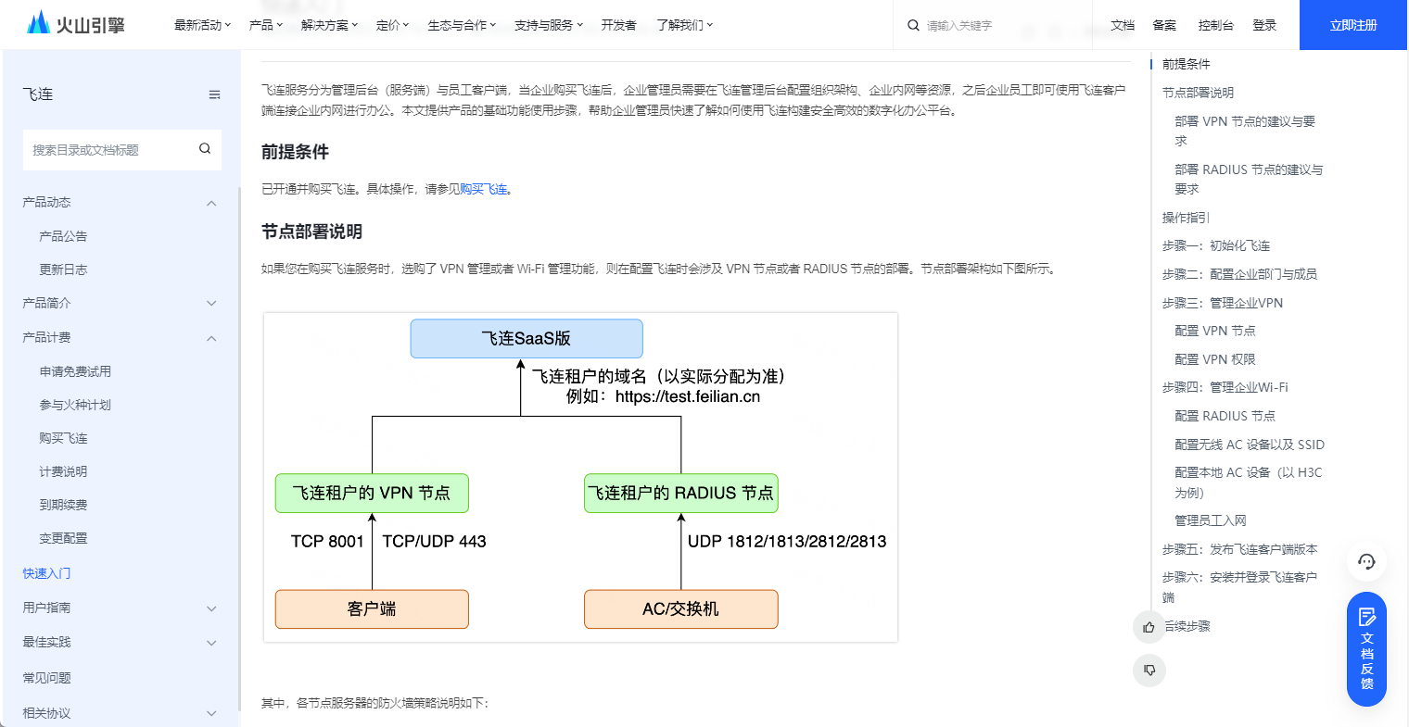Image resolution: width=1409 pixels, height=727 pixels.
Task: Jump to 步骤二：配置企业部门与成员
Action: pyautogui.click(x=1239, y=274)
